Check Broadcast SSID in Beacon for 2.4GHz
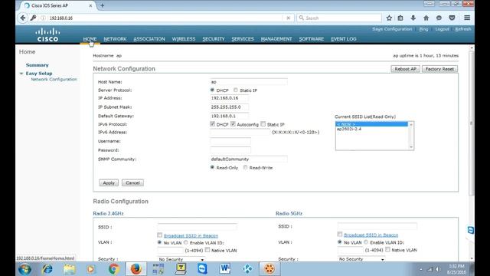The width and height of the screenshot is (490, 276). click(x=160, y=235)
